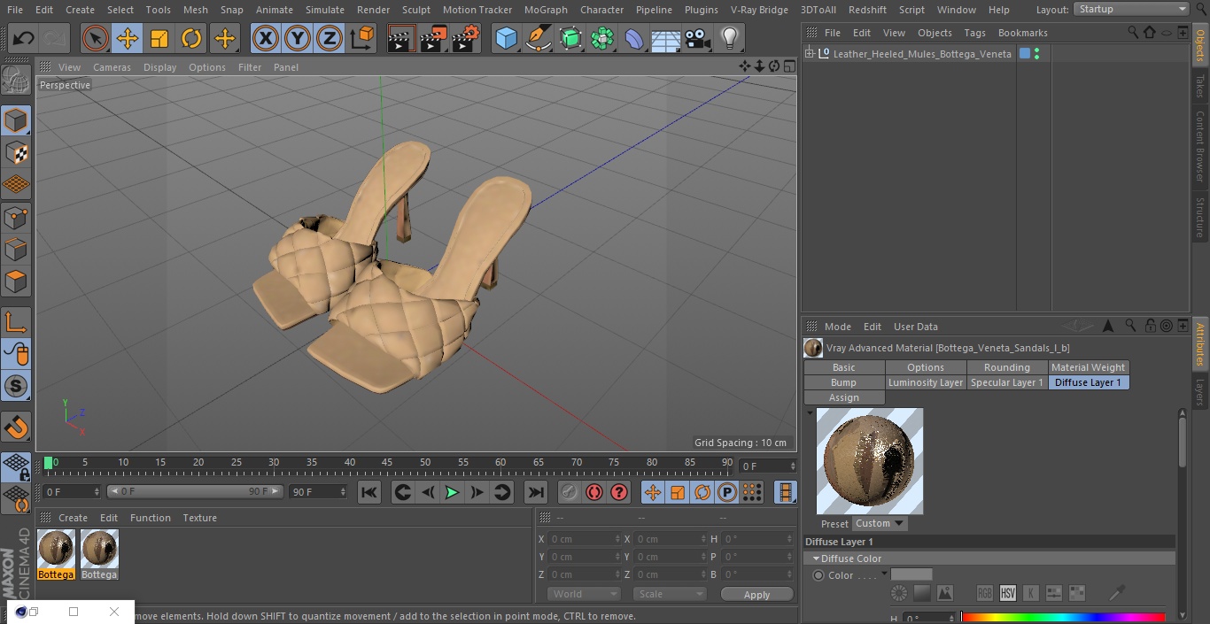The image size is (1210, 624).
Task: Open the V-Ray Bridge menu
Action: coord(759,10)
